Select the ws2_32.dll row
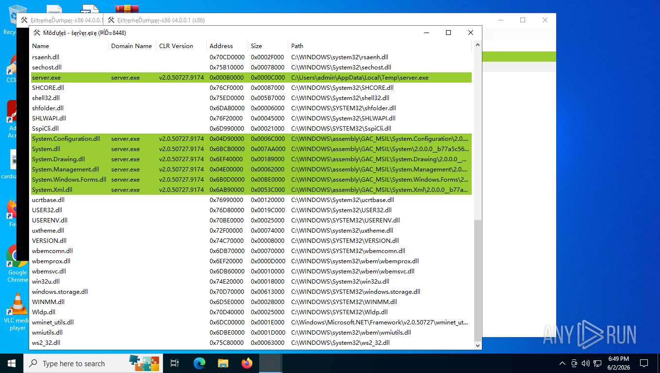 tap(251, 343)
